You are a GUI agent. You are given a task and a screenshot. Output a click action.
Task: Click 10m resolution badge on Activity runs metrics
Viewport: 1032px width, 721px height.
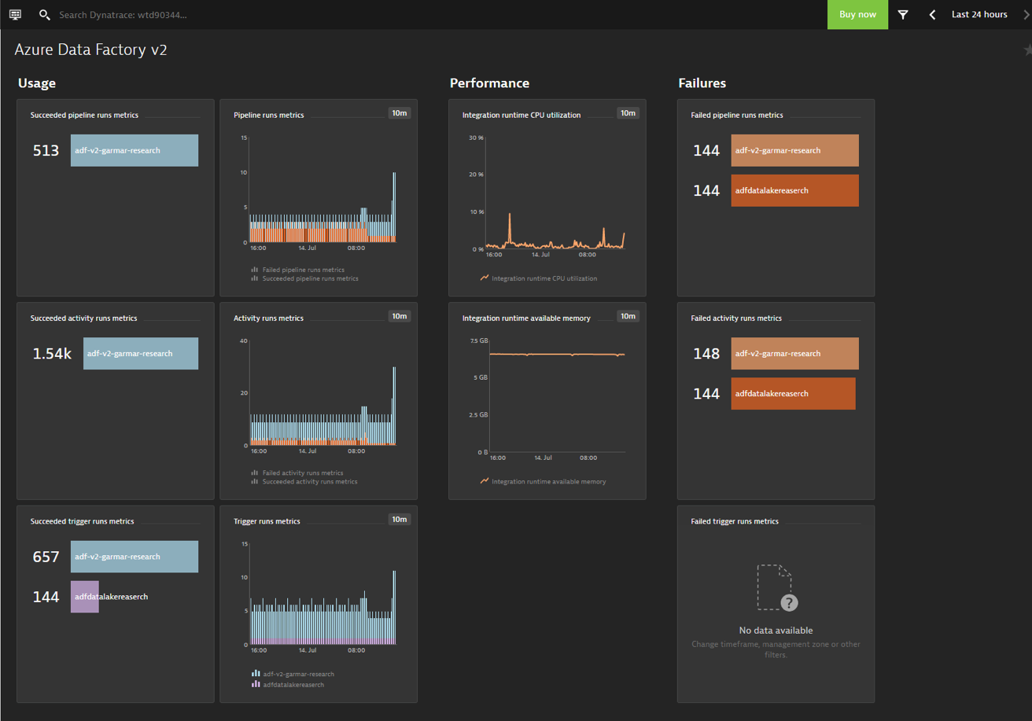click(400, 316)
